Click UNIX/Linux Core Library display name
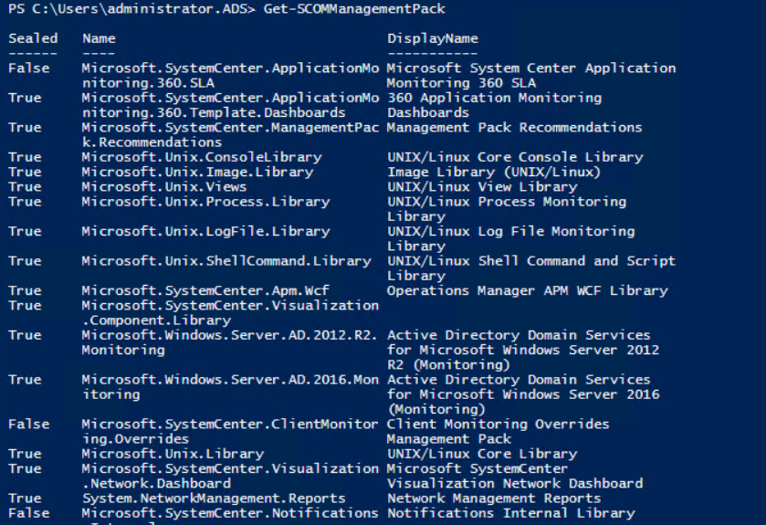Screen dimensions: 766x525 pos(482,454)
